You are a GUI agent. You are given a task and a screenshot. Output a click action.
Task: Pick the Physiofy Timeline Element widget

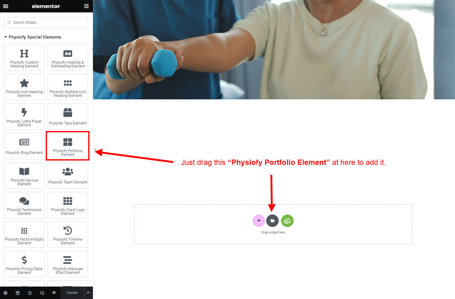[68, 234]
